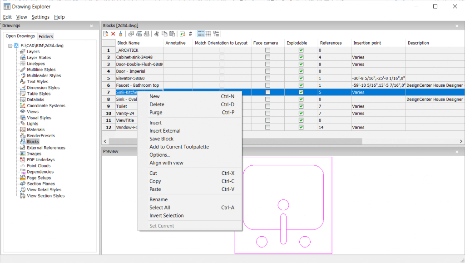Purge unused blocks via the brush icon
This screenshot has width=465, height=263.
(121, 34)
